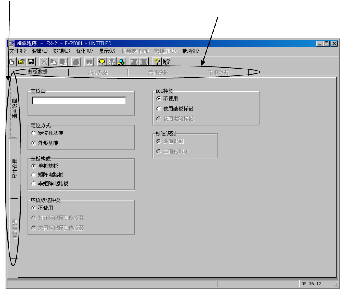Choose 矩阵电路板 board configuration

tap(34, 175)
